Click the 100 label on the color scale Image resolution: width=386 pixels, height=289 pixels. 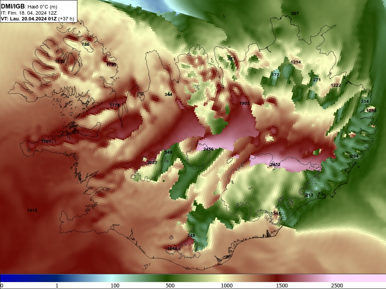[115, 285]
